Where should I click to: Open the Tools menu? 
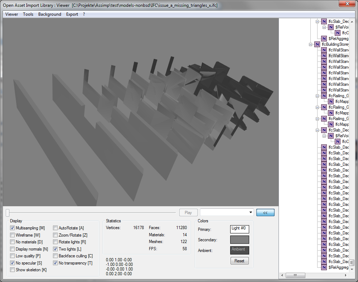[x=28, y=14]
